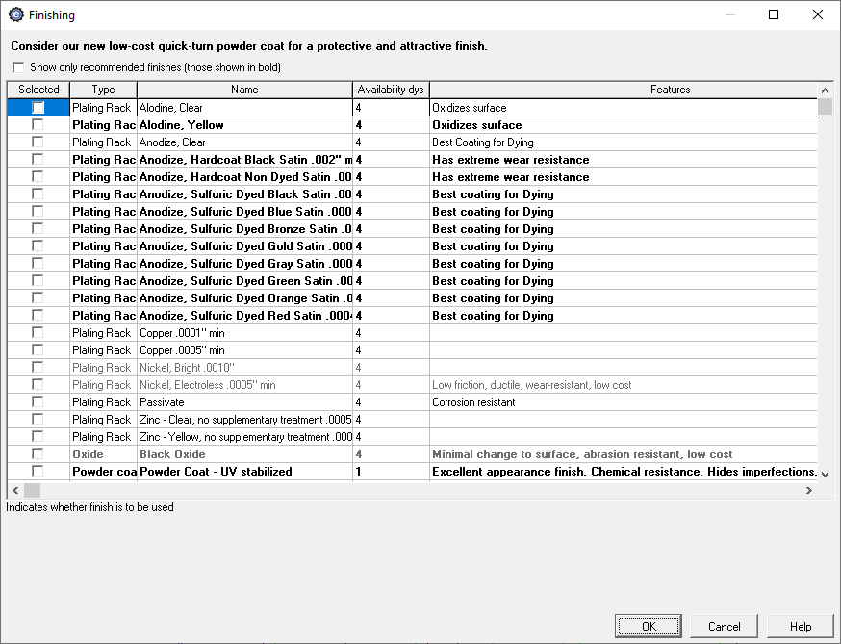Click the horizontal scrollbar thumb
This screenshot has width=841, height=644.
[32, 491]
